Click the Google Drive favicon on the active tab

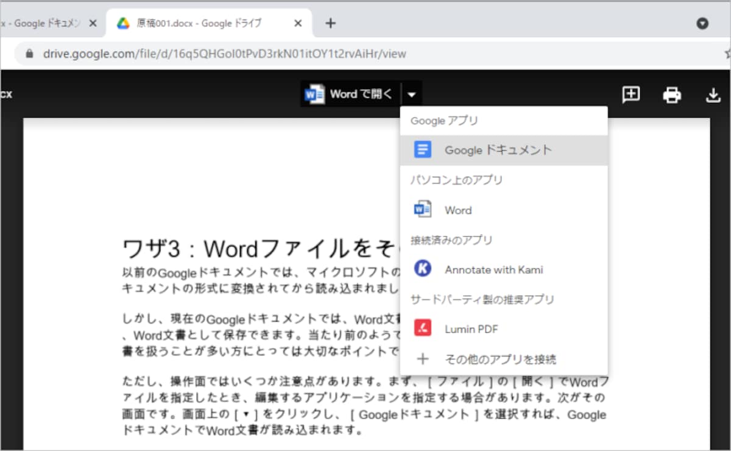pos(124,24)
